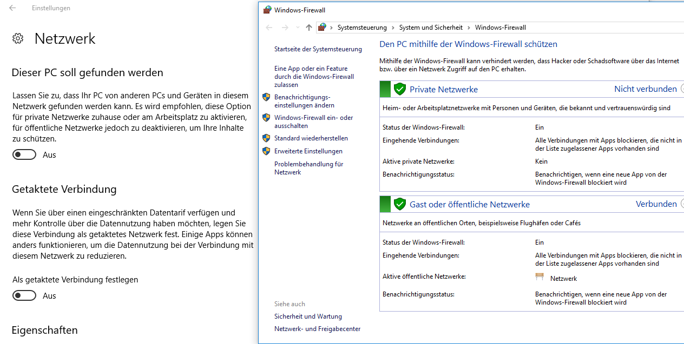This screenshot has width=684, height=344.
Task: Click green shield icon of Gast oder öffentliche Netzwerke
Action: coord(400,204)
